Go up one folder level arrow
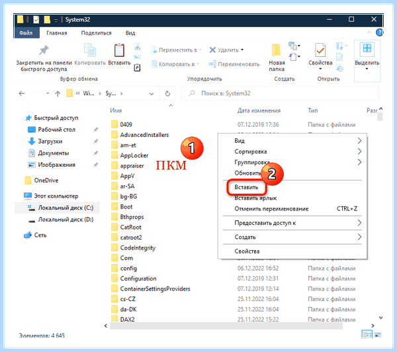 (x=58, y=94)
